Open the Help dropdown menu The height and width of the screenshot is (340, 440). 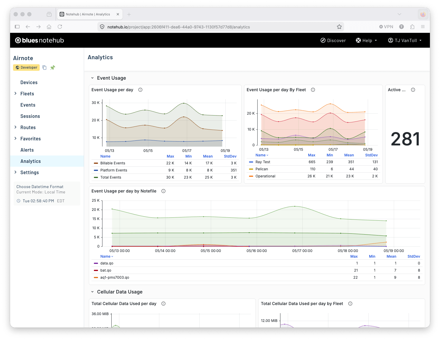tap(367, 40)
